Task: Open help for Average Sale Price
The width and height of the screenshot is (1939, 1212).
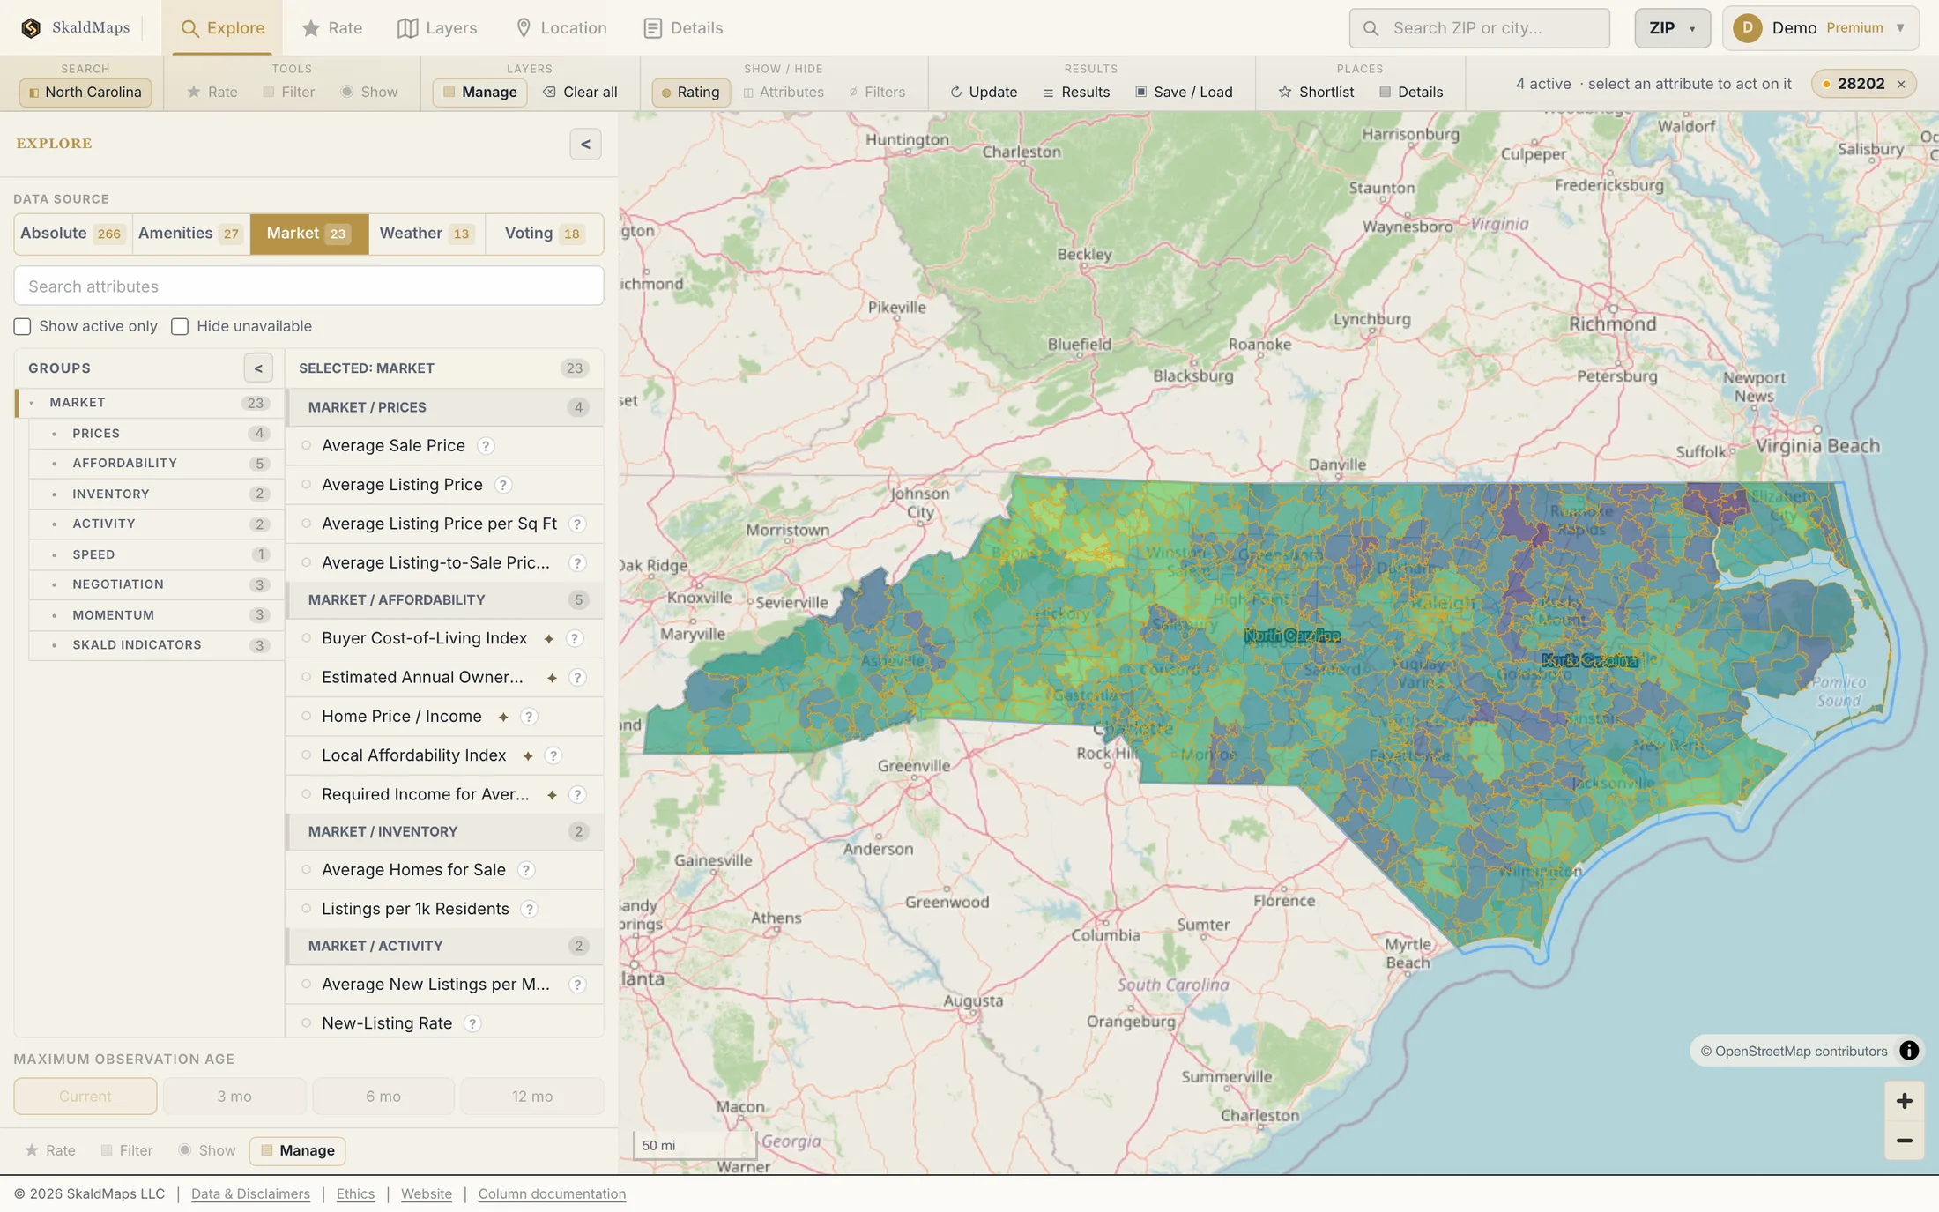Action: tap(486, 446)
